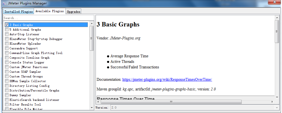Click the Active Threads bullet text
The image size is (282, 113).
[122, 61]
